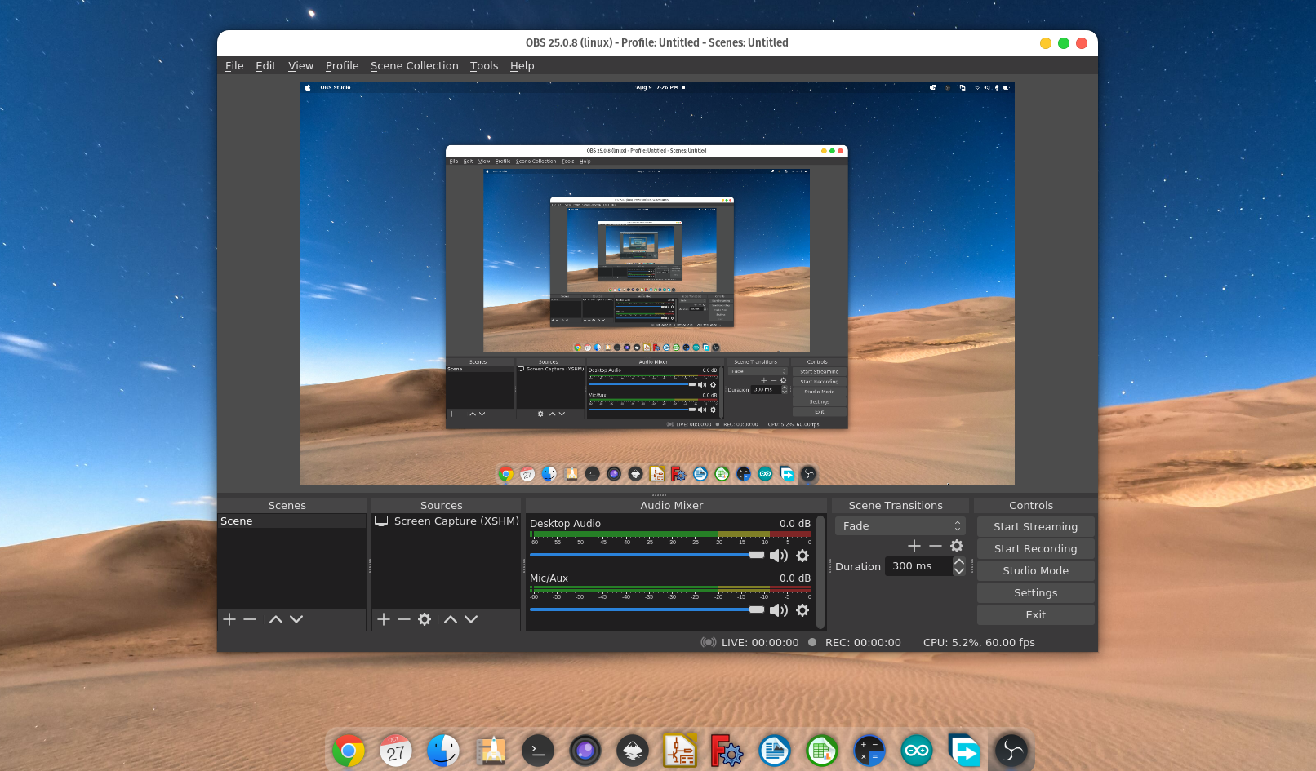Click the screen icon beside Screen Capture source
1316x771 pixels.
381,521
